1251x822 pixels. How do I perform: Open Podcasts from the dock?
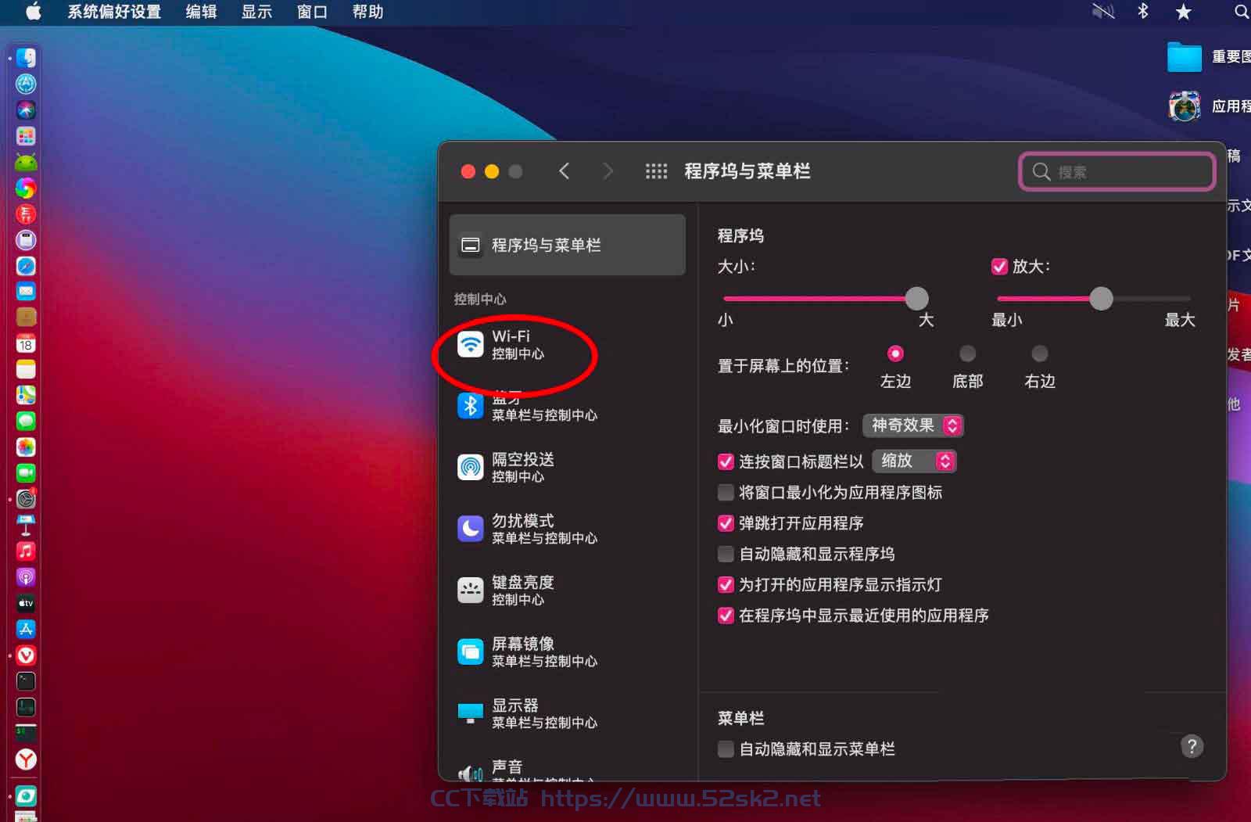[26, 577]
